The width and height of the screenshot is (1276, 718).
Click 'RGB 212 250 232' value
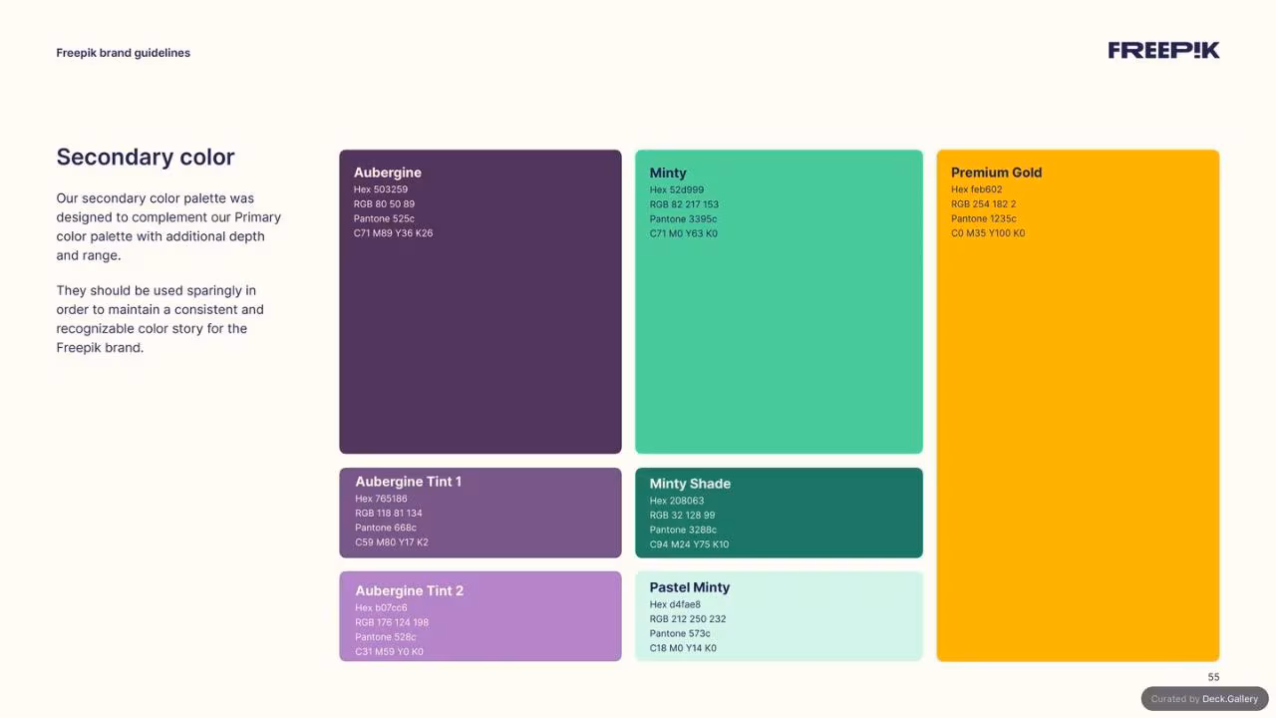coord(688,619)
